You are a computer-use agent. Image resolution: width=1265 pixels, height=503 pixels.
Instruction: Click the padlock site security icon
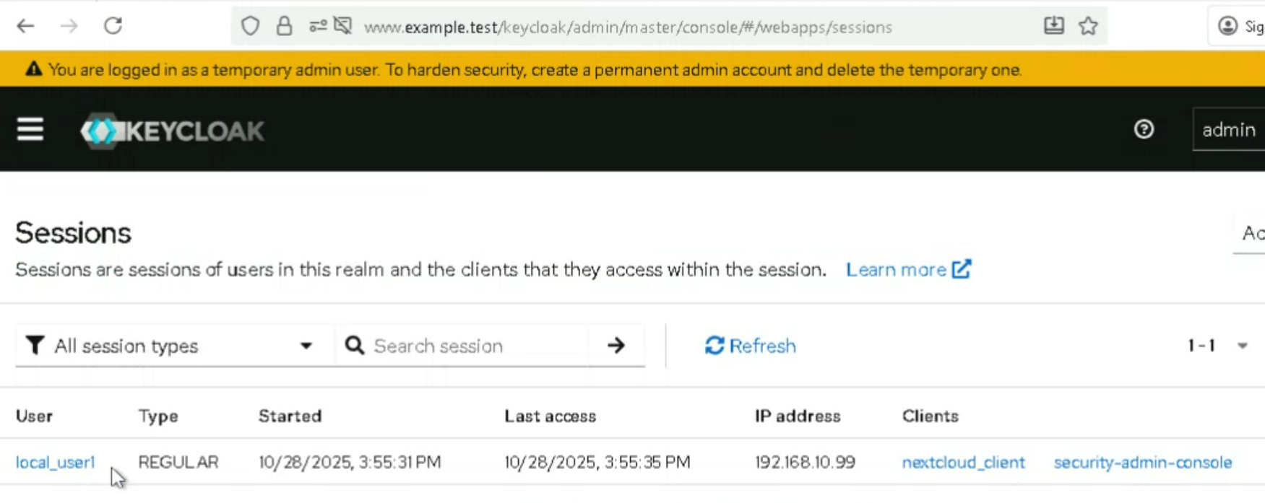tap(285, 27)
